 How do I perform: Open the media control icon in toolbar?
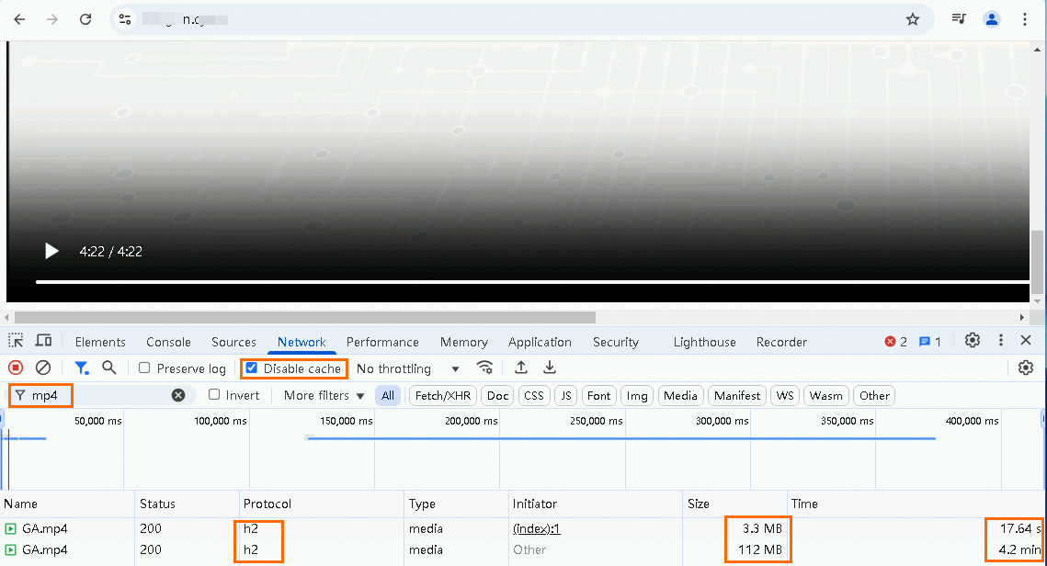point(959,19)
